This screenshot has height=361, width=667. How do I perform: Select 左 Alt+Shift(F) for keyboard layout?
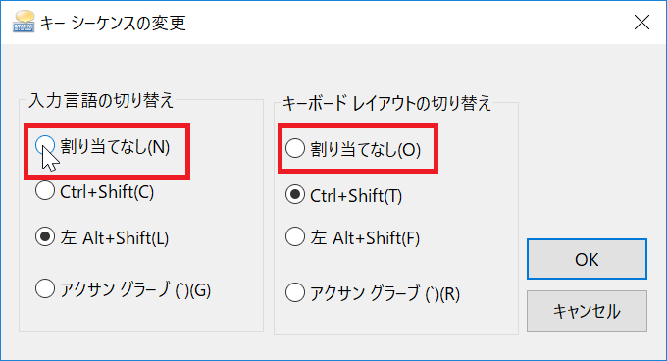point(295,236)
